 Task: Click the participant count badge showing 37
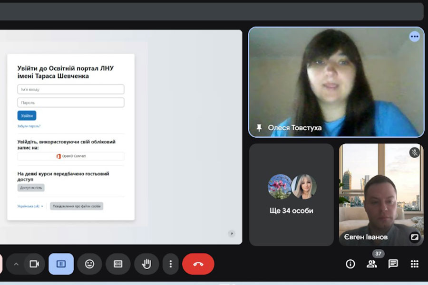click(x=378, y=254)
